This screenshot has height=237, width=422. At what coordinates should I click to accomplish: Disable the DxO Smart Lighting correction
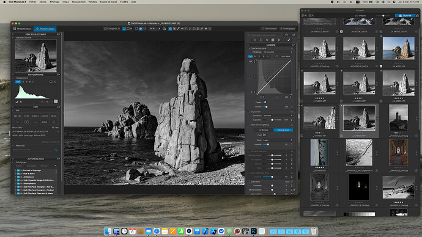250,125
